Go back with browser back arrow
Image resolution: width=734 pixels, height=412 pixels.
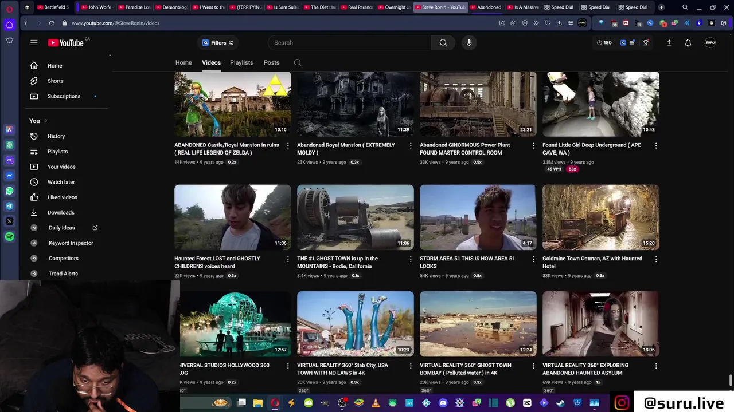coord(25,23)
